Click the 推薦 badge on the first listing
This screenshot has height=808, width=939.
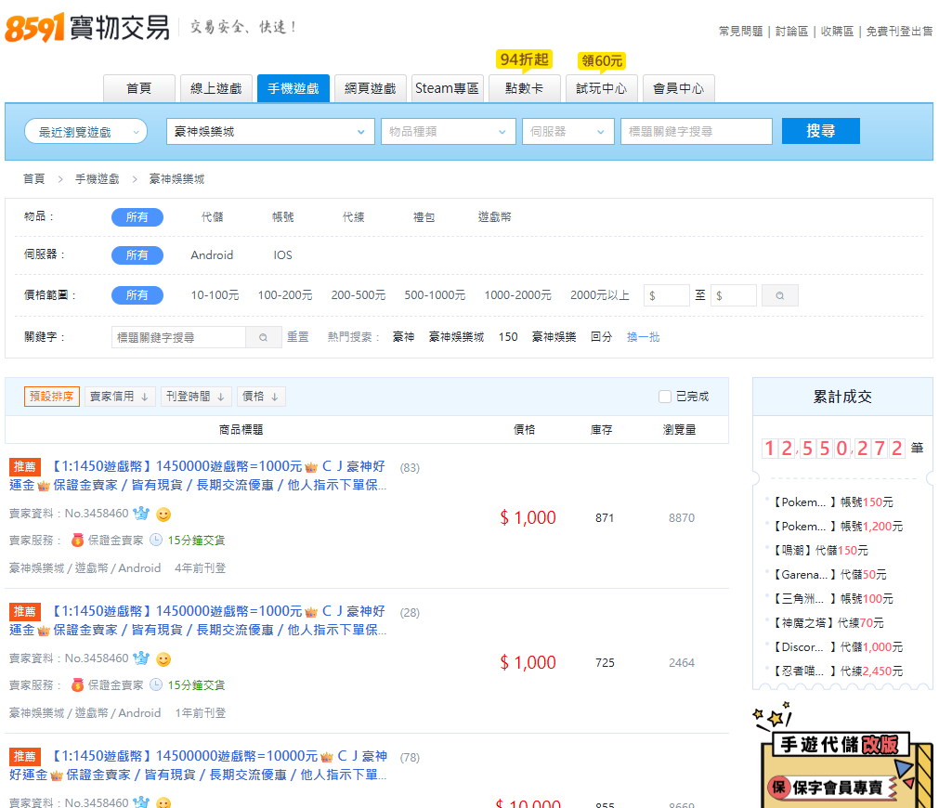point(25,466)
